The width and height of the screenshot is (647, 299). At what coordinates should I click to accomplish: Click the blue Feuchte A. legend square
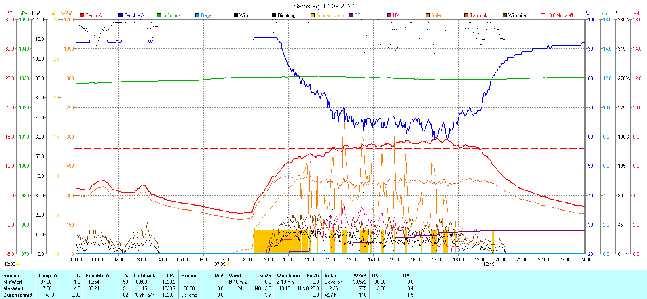coord(121,15)
